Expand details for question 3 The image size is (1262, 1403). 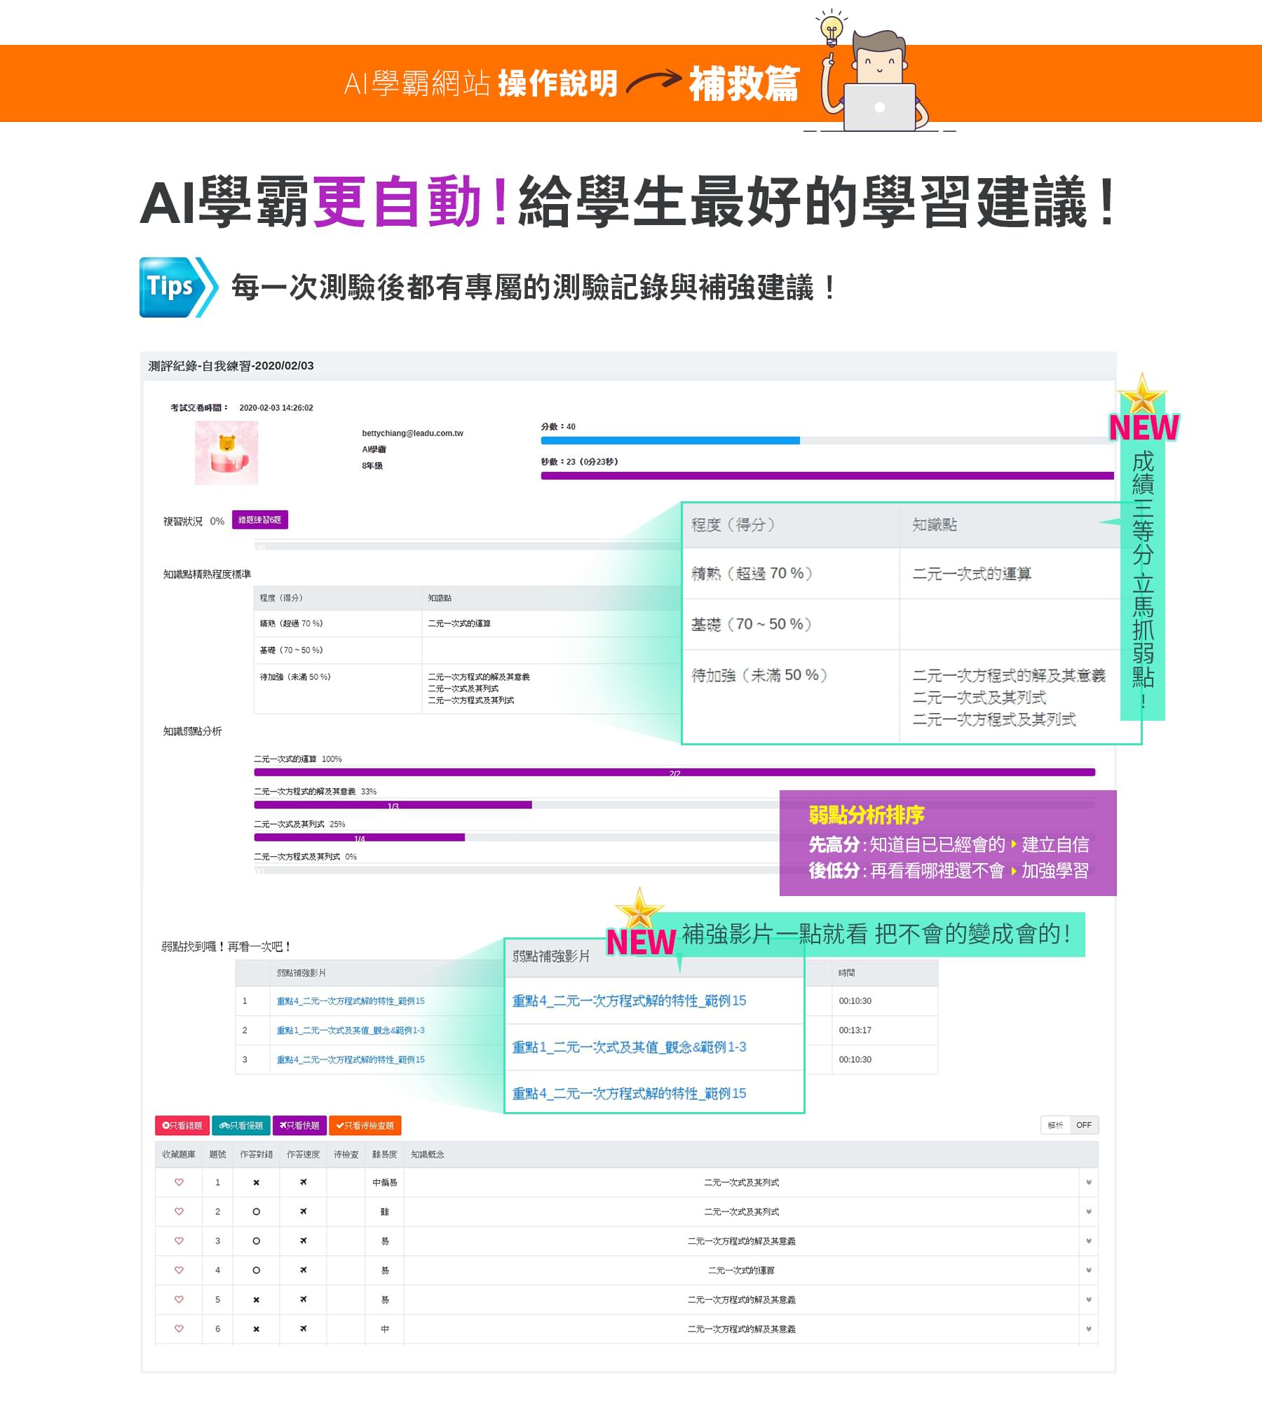click(x=1089, y=1242)
